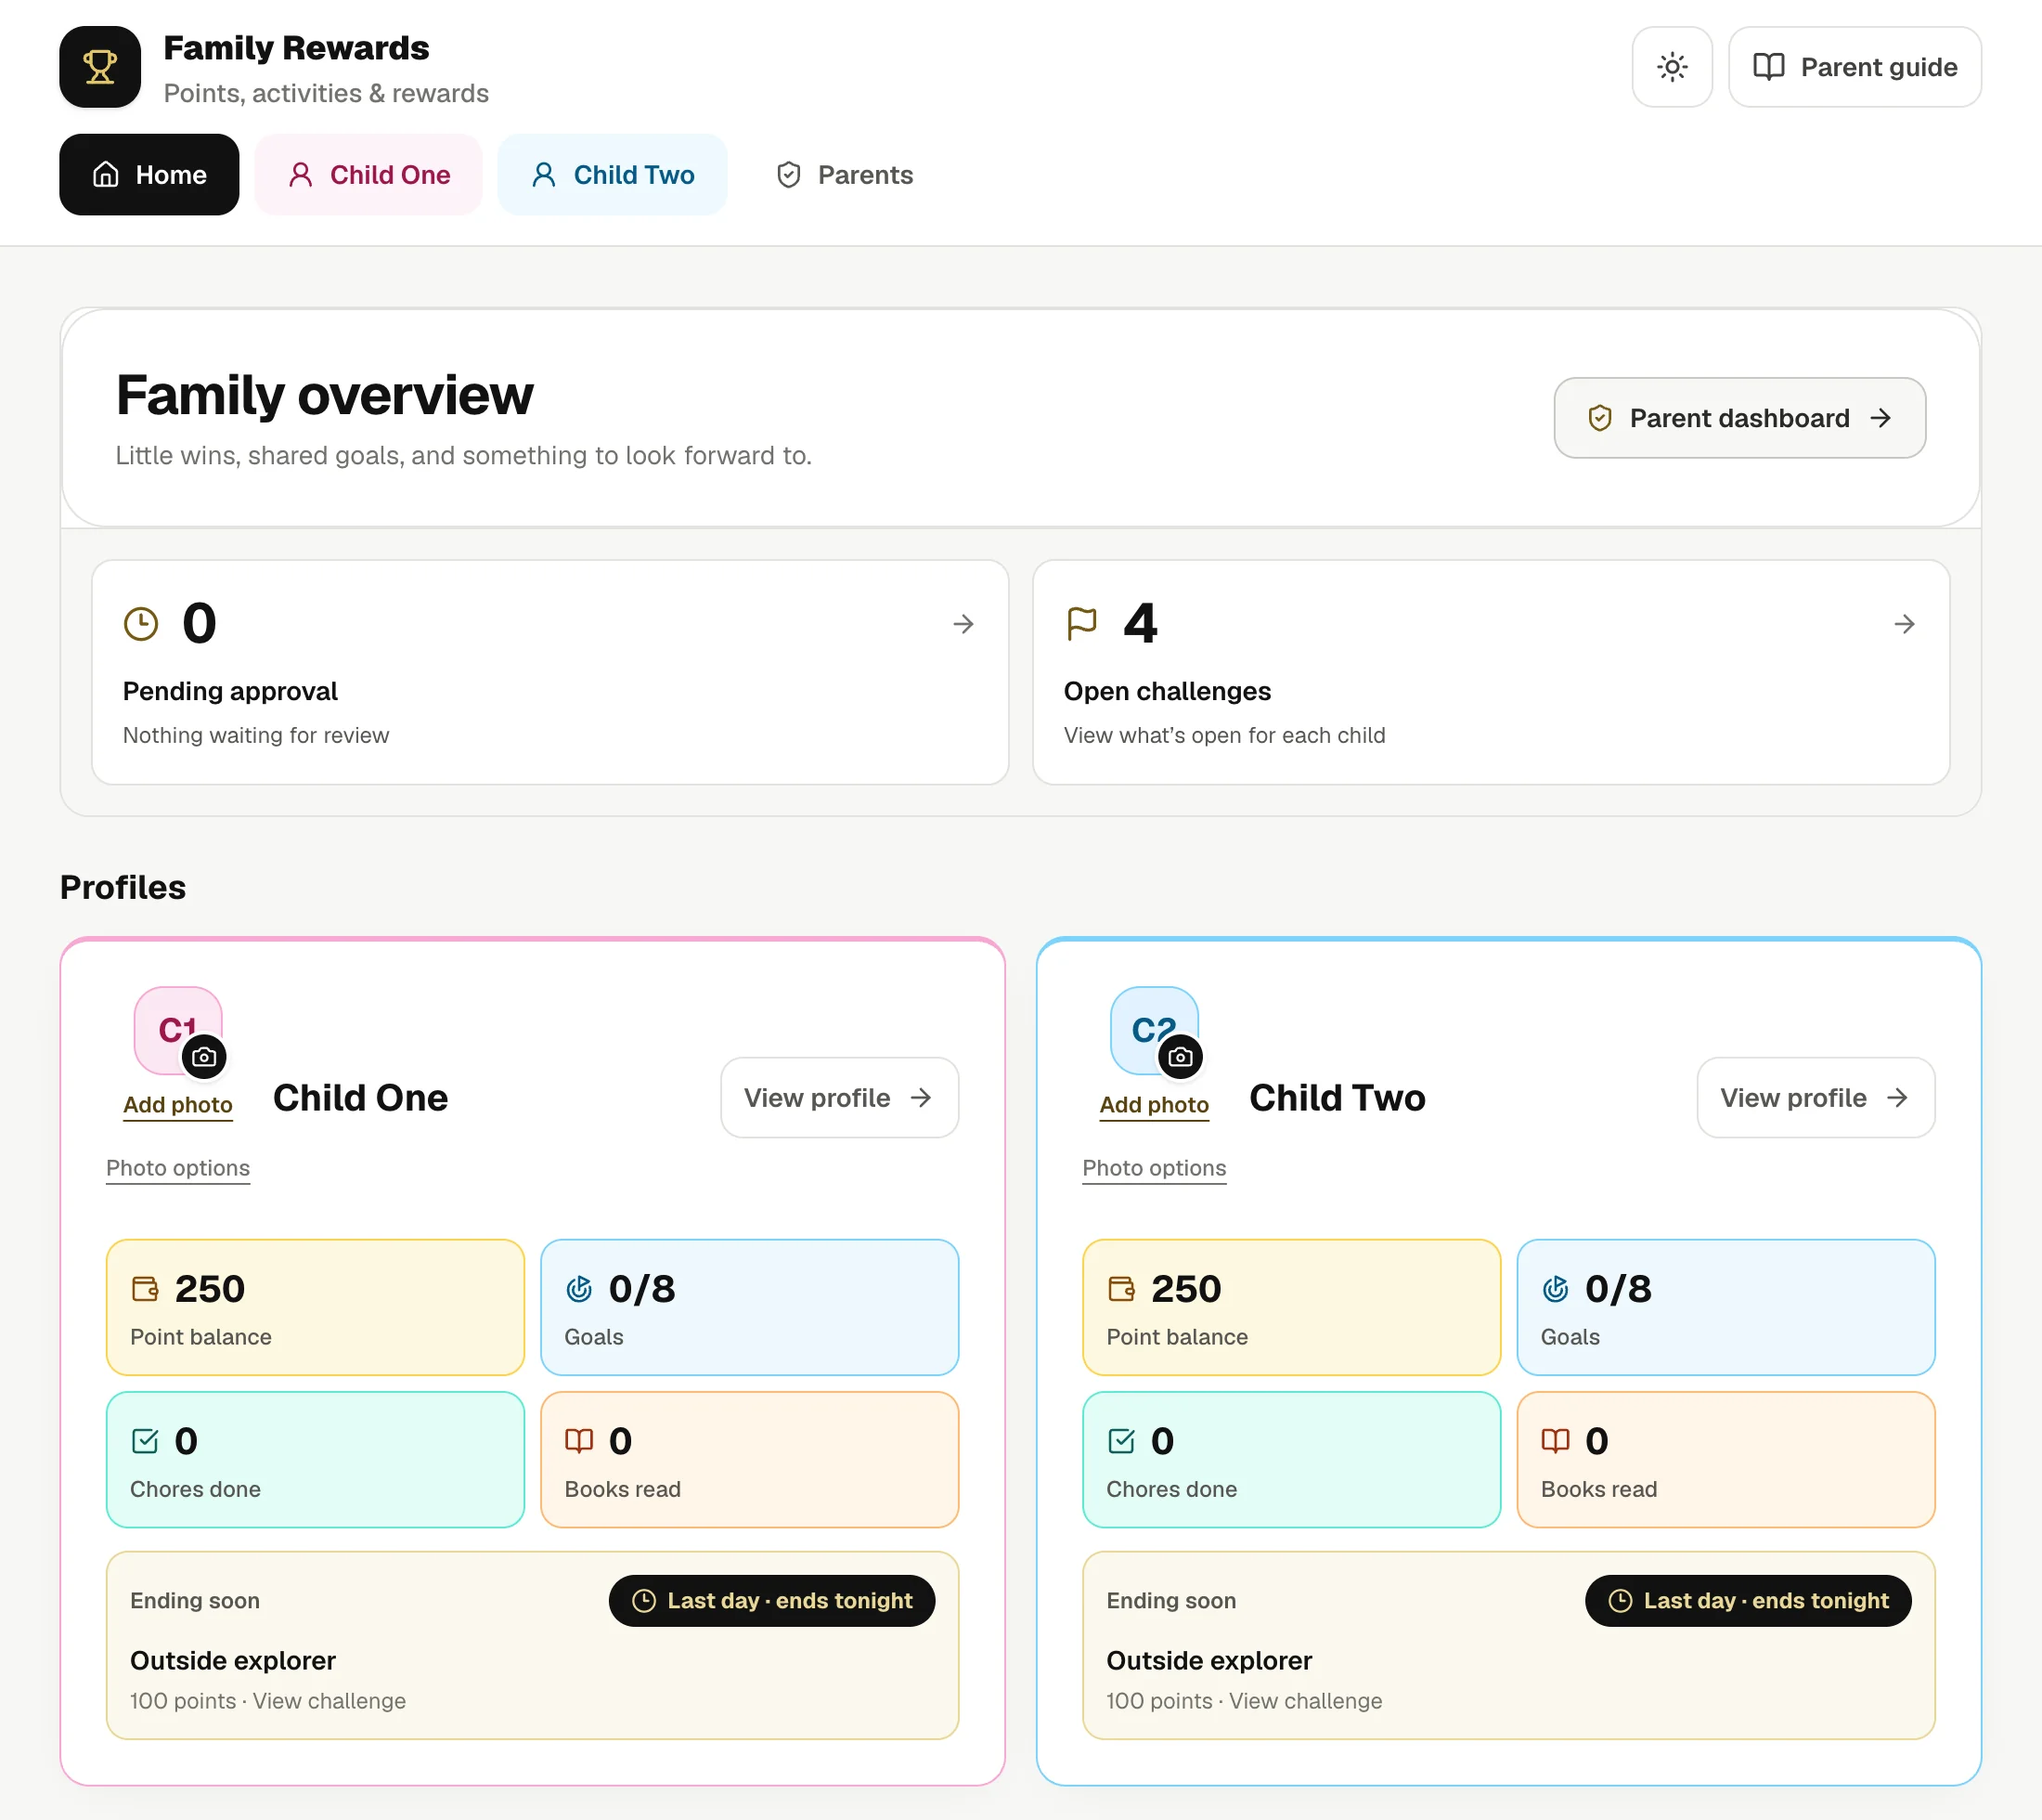Click the goals target icon for Child Two

(x=1556, y=1289)
